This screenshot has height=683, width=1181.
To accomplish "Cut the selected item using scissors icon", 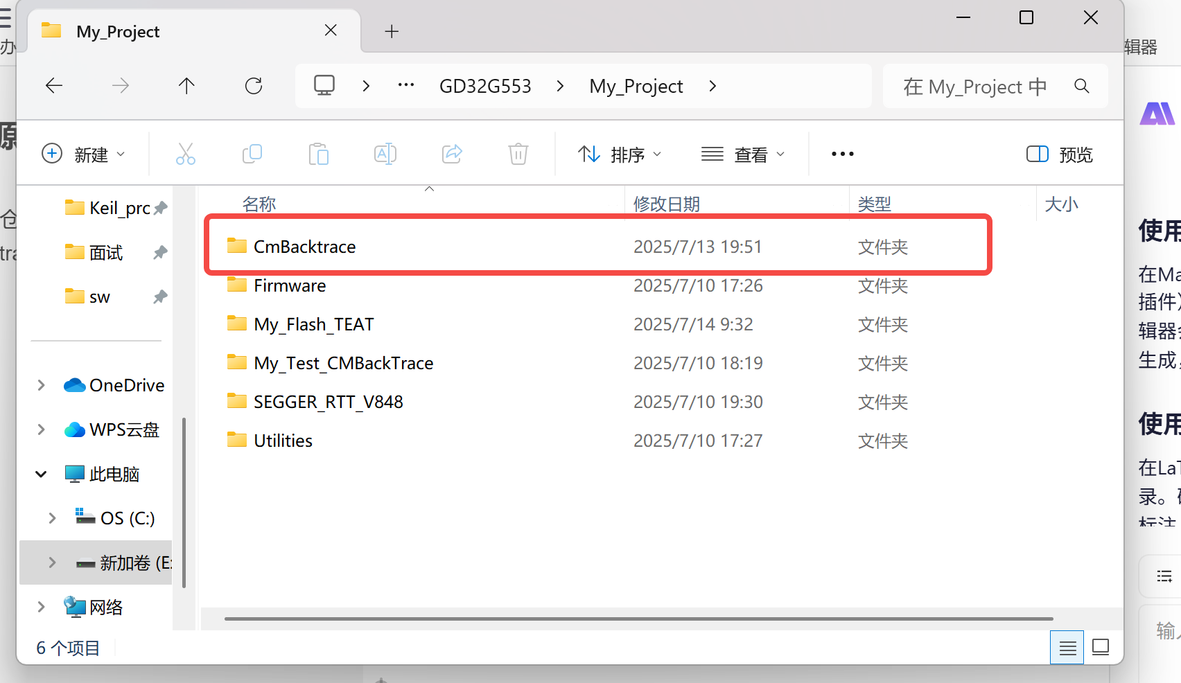I will 185,154.
